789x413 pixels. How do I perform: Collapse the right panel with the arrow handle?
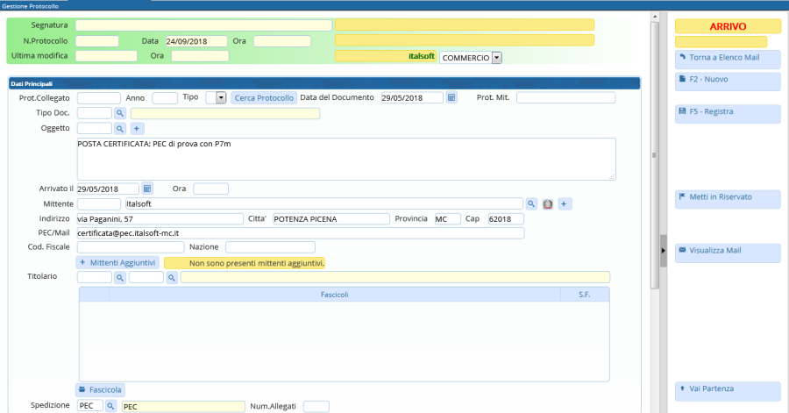click(x=664, y=251)
